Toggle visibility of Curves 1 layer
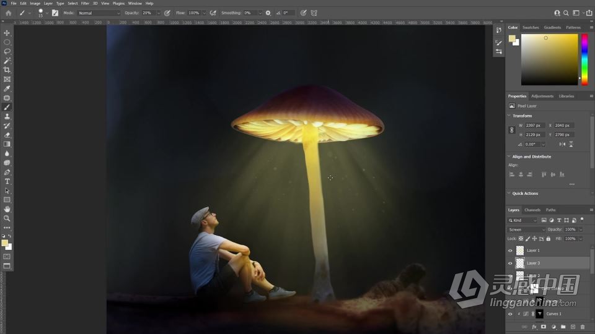This screenshot has width=595, height=334. [510, 314]
